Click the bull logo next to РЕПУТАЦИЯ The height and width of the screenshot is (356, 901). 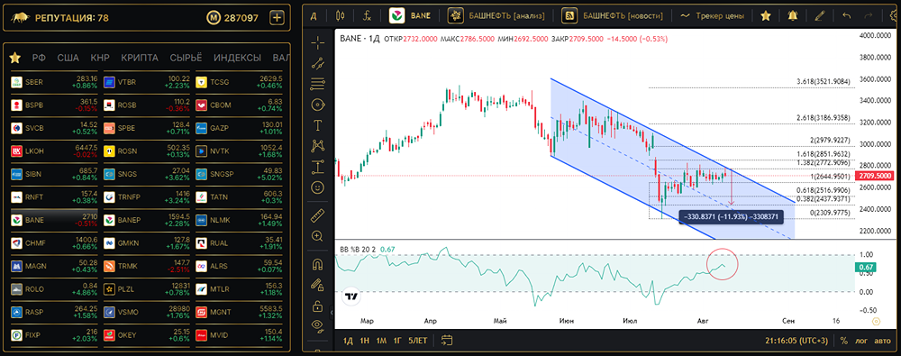pos(22,18)
